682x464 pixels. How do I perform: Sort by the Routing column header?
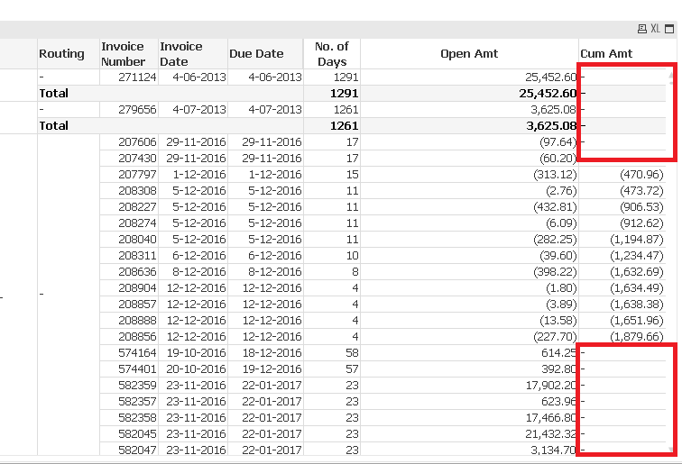tap(61, 54)
